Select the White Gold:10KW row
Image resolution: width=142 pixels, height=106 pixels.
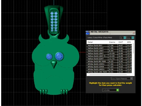point(109,67)
